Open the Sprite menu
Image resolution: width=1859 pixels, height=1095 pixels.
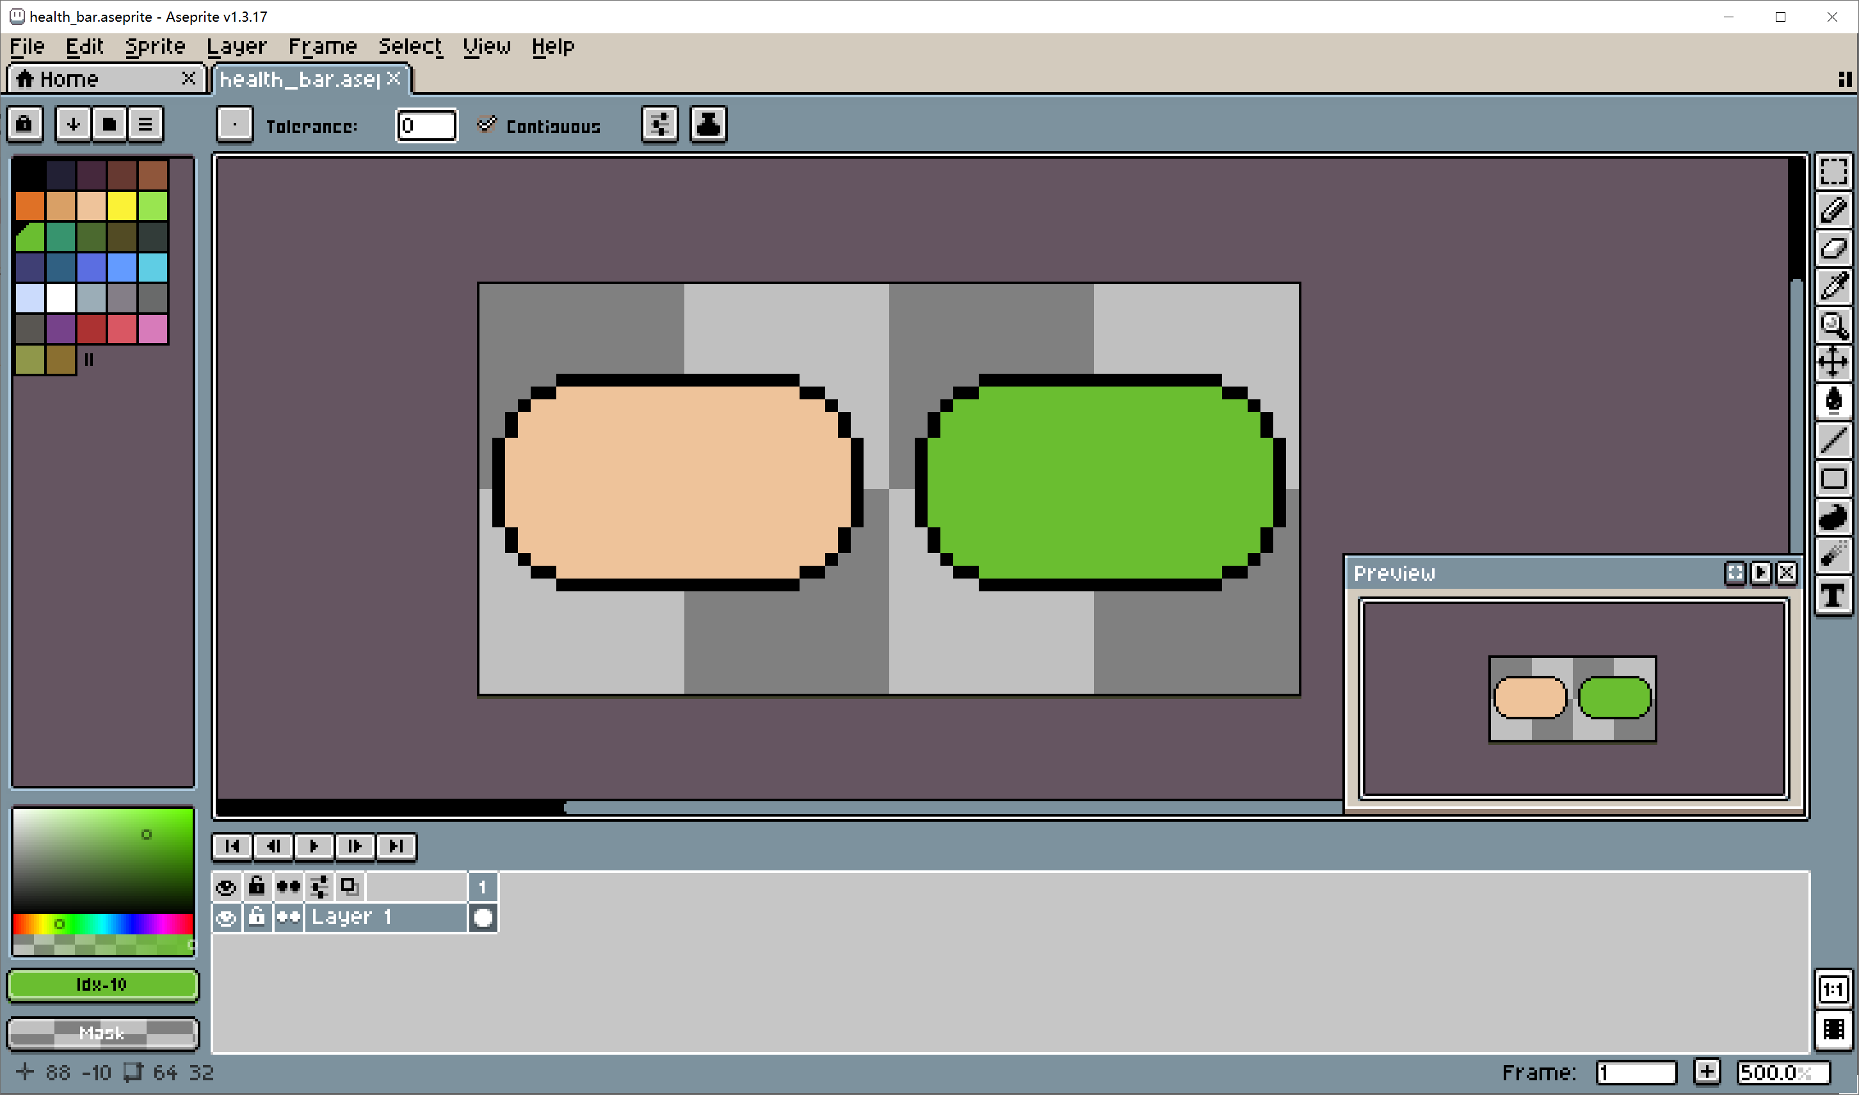point(155,47)
